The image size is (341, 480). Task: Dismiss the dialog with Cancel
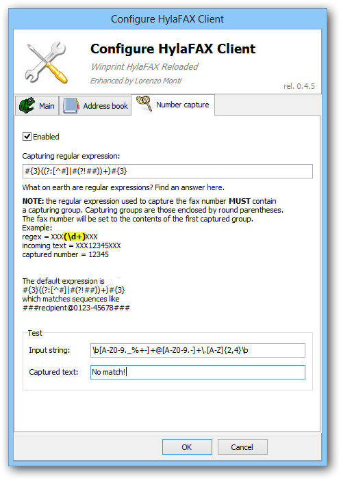tap(242, 447)
